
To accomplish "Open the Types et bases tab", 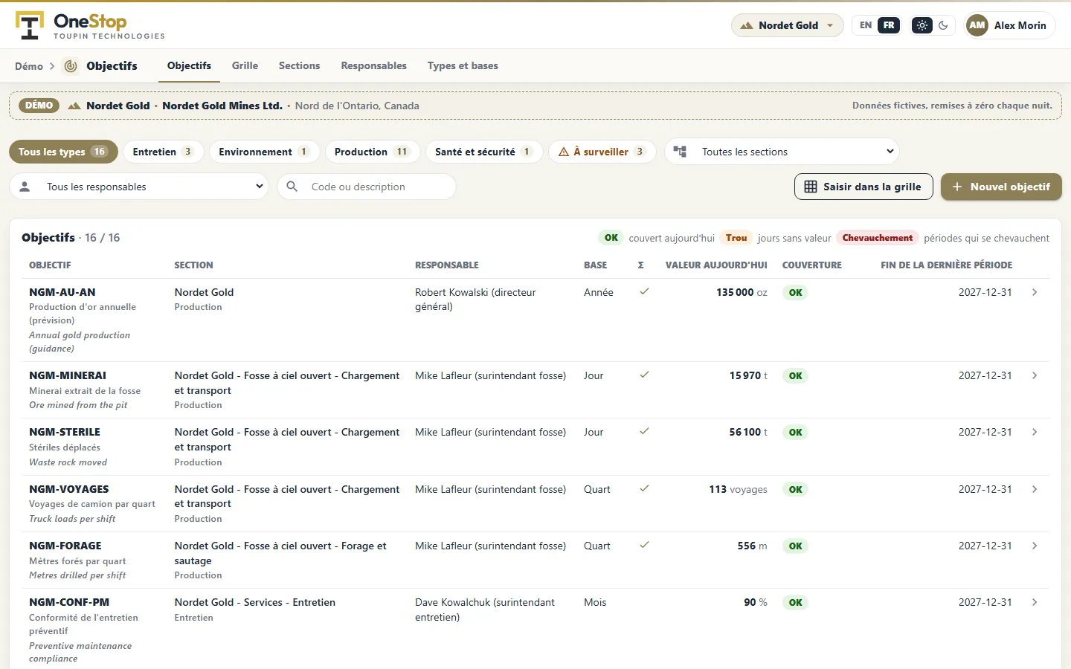I will [463, 65].
